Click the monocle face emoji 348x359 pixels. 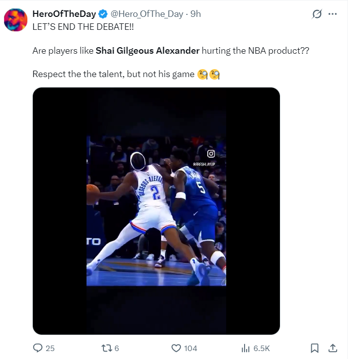(x=202, y=75)
